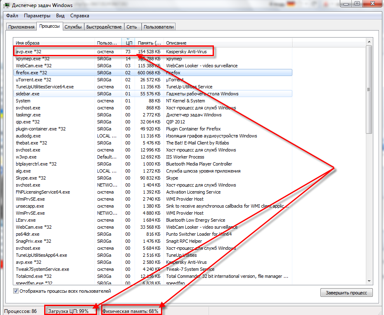Screen dimensions: 384x315
Task: Switch to the Пользователи tab
Action: tap(159, 27)
